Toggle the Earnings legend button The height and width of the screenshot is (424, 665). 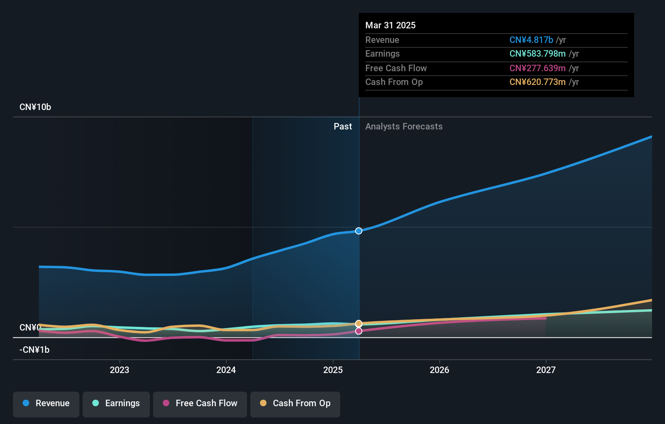(x=116, y=404)
